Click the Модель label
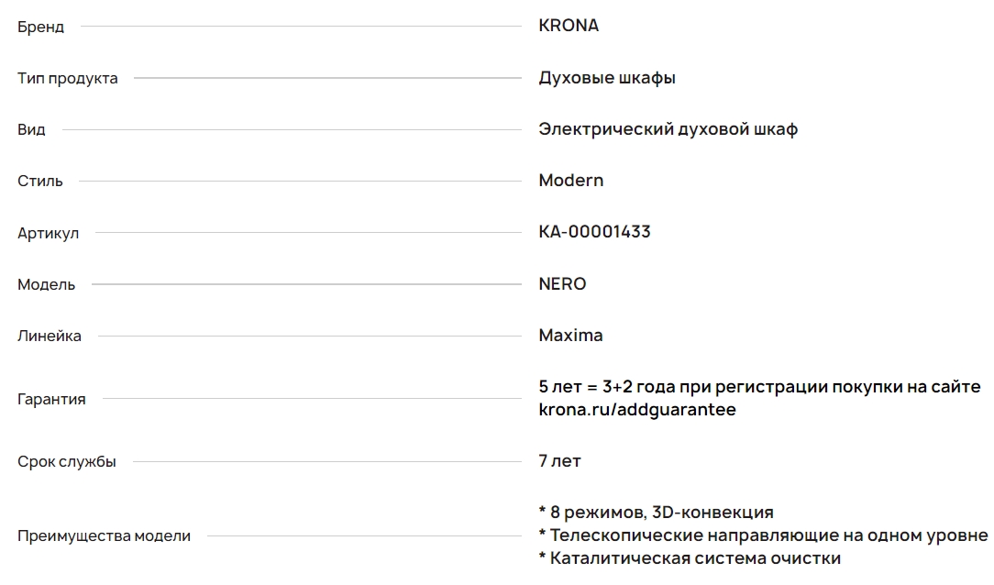994x585 pixels. pyautogui.click(x=46, y=284)
